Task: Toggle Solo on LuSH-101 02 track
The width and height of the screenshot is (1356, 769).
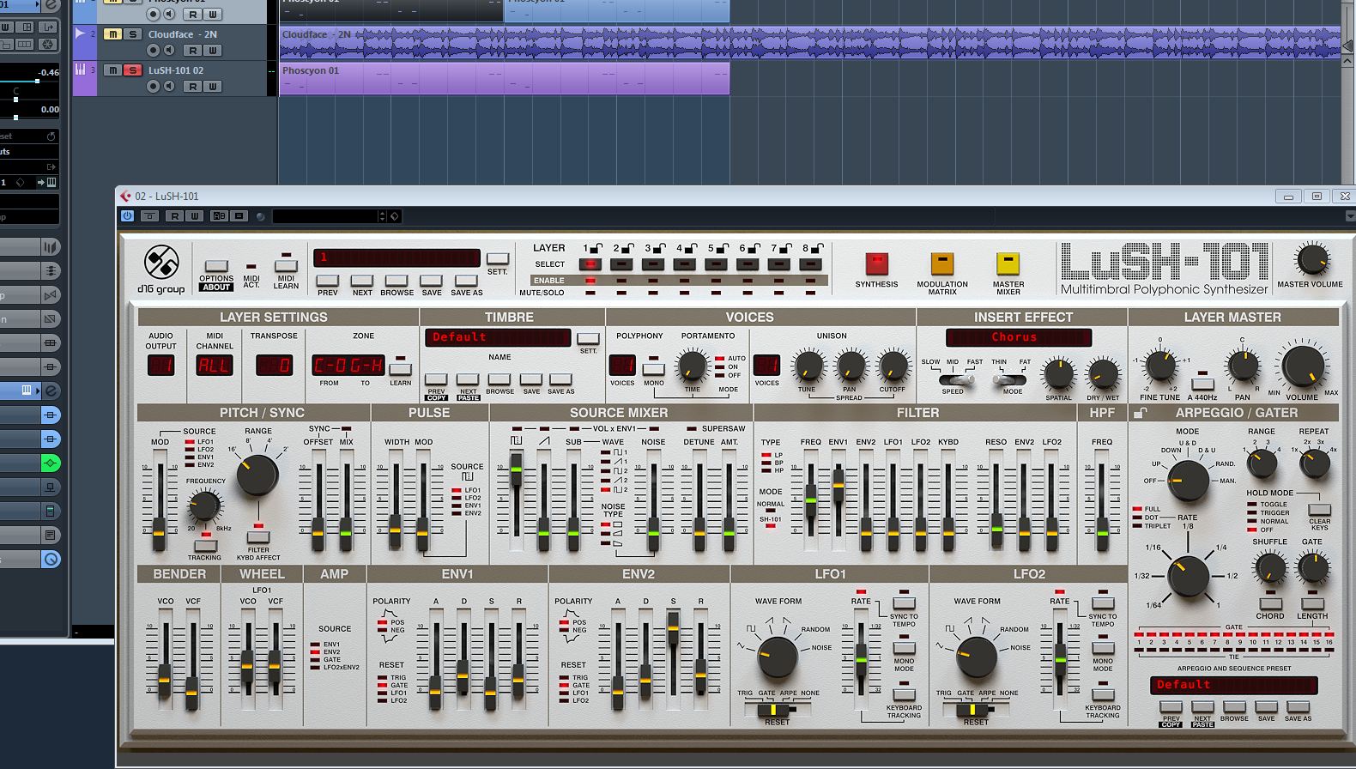Action: coord(132,70)
